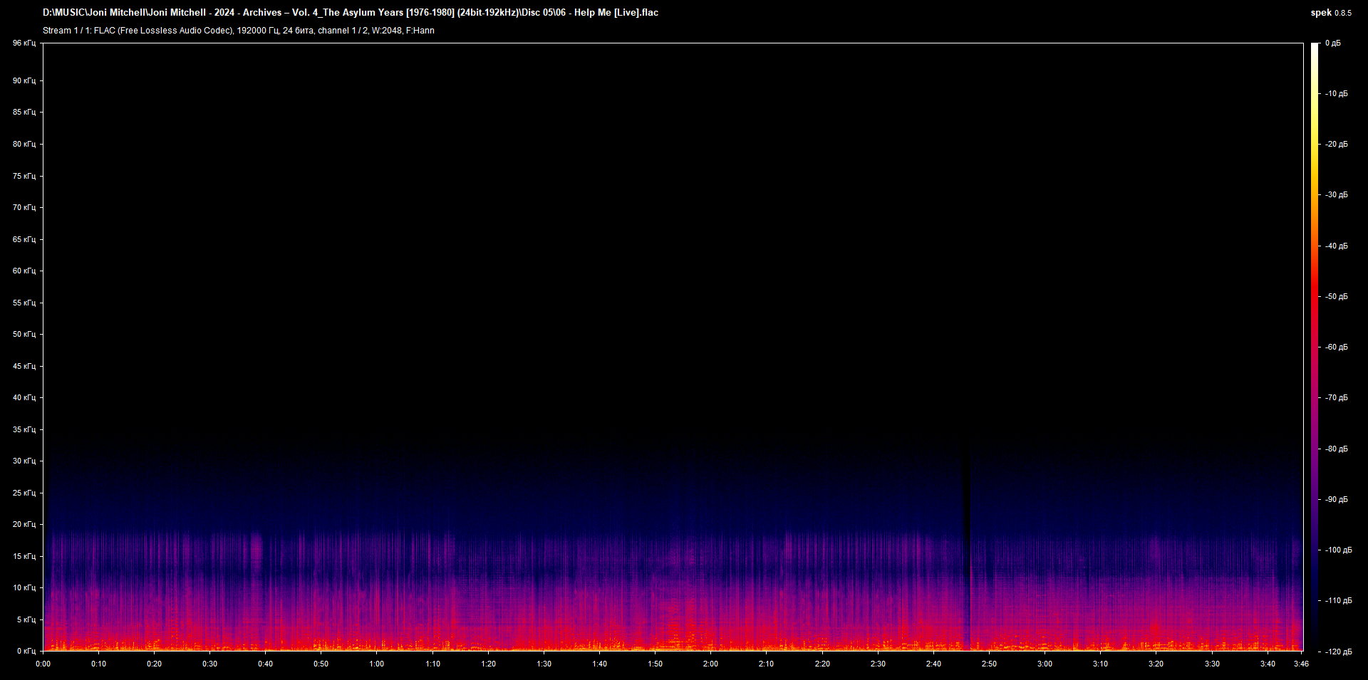The height and width of the screenshot is (680, 1368).
Task: Click the 3:46 end time marker
Action: pos(1302,663)
